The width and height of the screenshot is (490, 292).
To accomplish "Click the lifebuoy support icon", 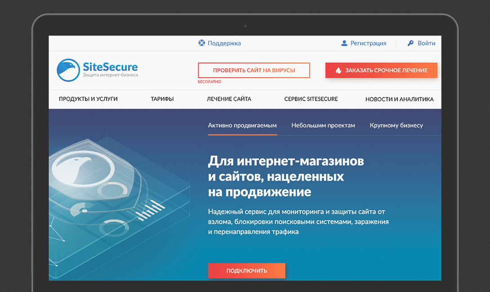I will point(201,43).
